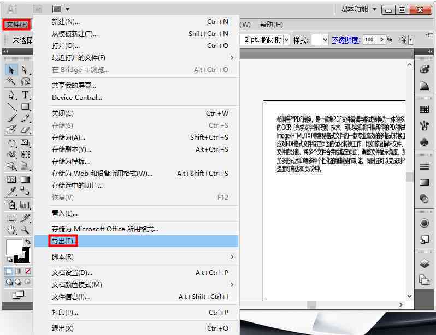436x335 pixels.
Task: Select the Rectangle tool
Action: 25,107
